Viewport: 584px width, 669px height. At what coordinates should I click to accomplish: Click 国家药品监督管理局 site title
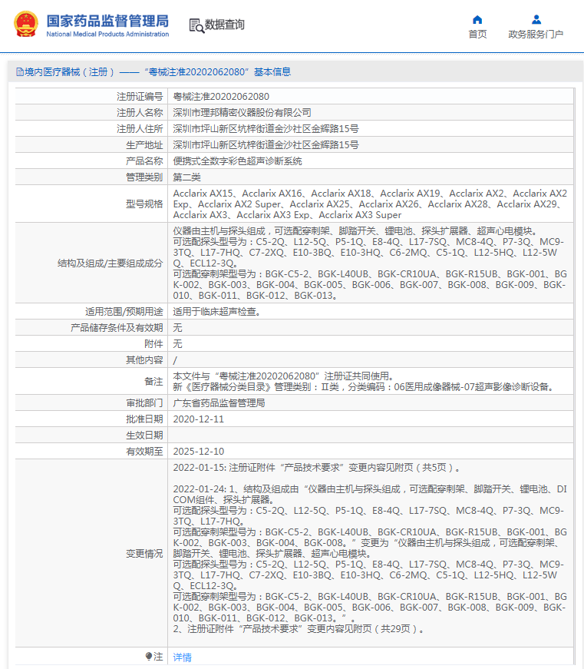tap(107, 21)
